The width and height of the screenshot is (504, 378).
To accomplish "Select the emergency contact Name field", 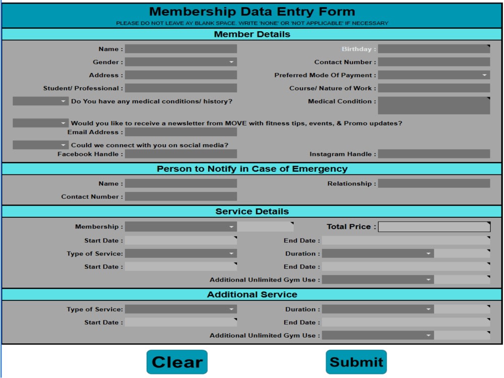I will point(181,183).
